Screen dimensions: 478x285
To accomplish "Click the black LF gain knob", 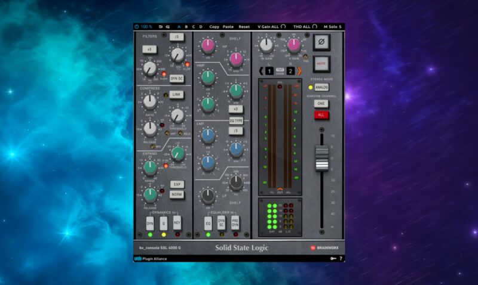I will coord(208,196).
